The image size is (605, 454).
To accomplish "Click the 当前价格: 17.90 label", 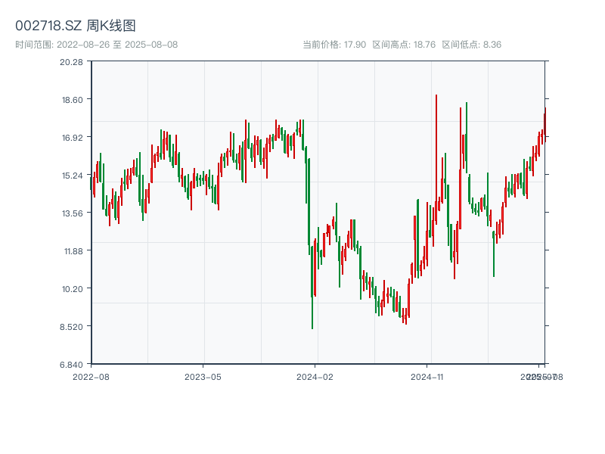I will tap(334, 45).
